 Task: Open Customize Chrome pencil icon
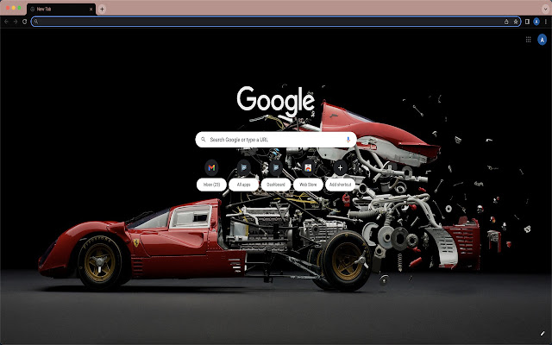(543, 333)
